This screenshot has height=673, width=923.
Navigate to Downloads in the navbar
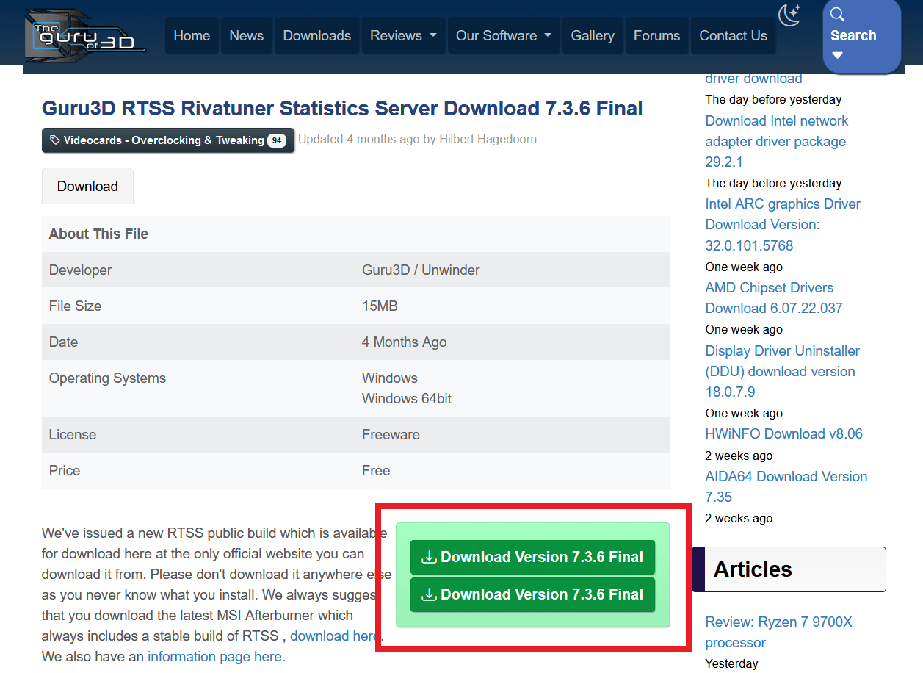pyautogui.click(x=317, y=35)
